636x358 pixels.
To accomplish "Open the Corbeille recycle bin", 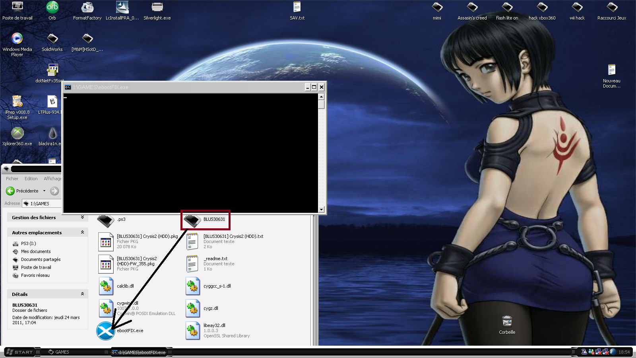I will [507, 325].
